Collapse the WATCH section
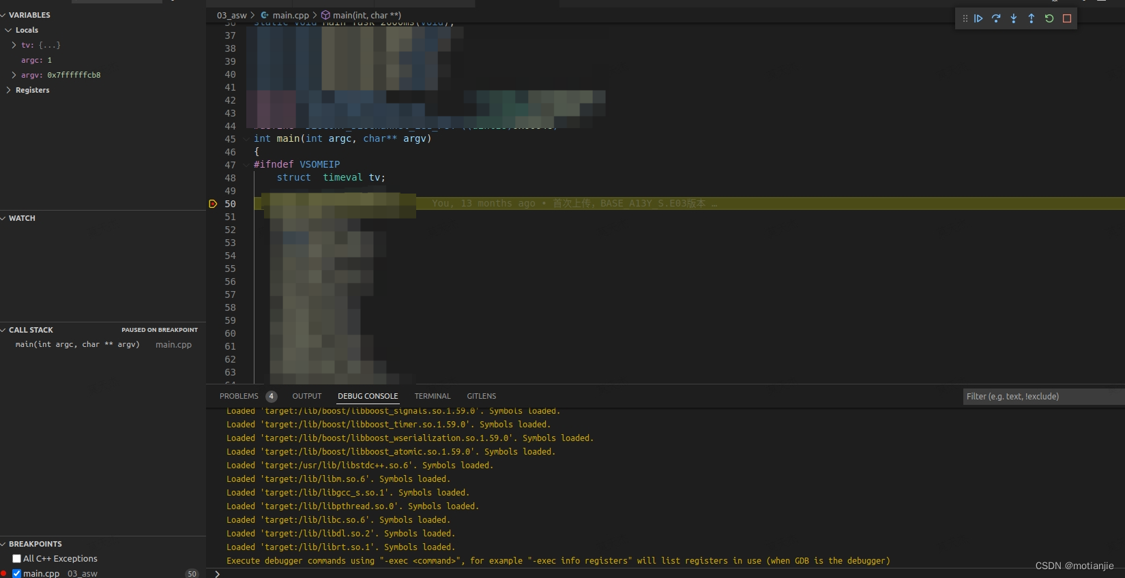Viewport: 1125px width, 578px height. tap(3, 218)
